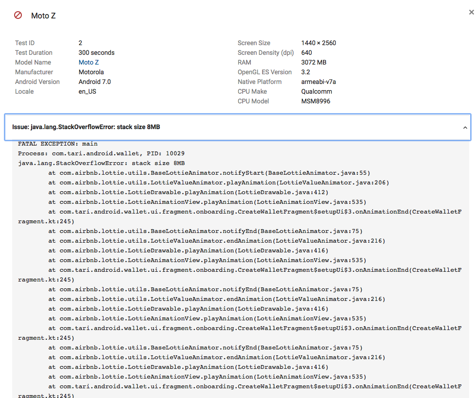
Task: Click the Qualcomm CPU make value
Action: coord(317,91)
